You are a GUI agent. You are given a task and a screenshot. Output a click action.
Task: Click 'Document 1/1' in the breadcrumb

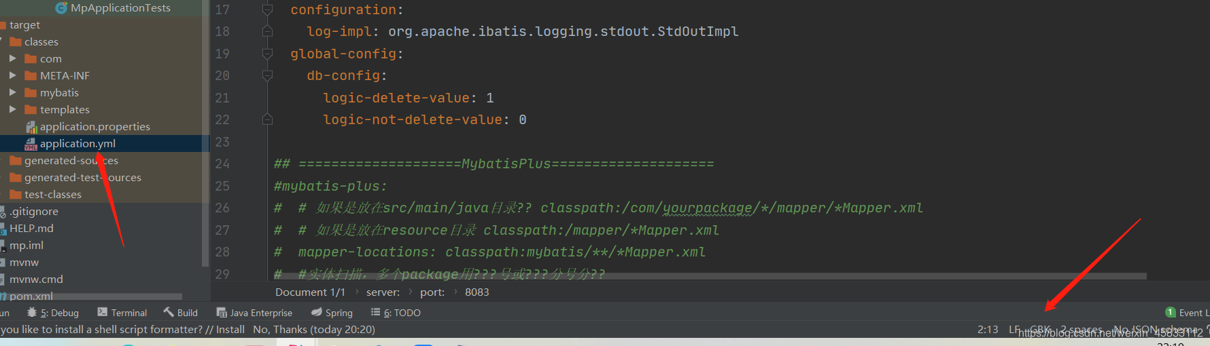tap(310, 292)
